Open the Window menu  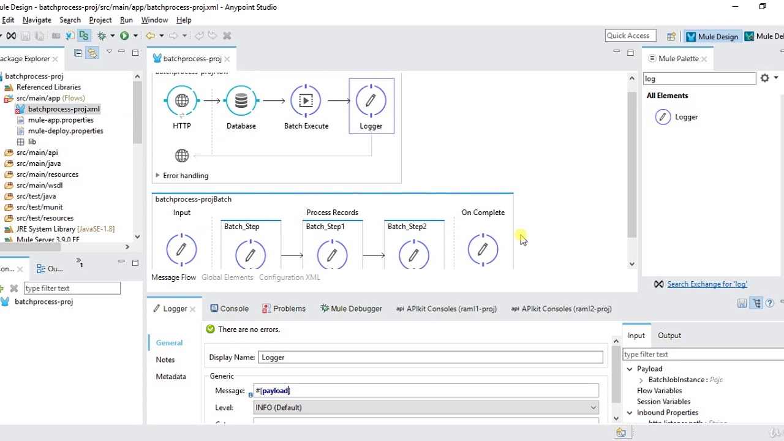(x=154, y=20)
